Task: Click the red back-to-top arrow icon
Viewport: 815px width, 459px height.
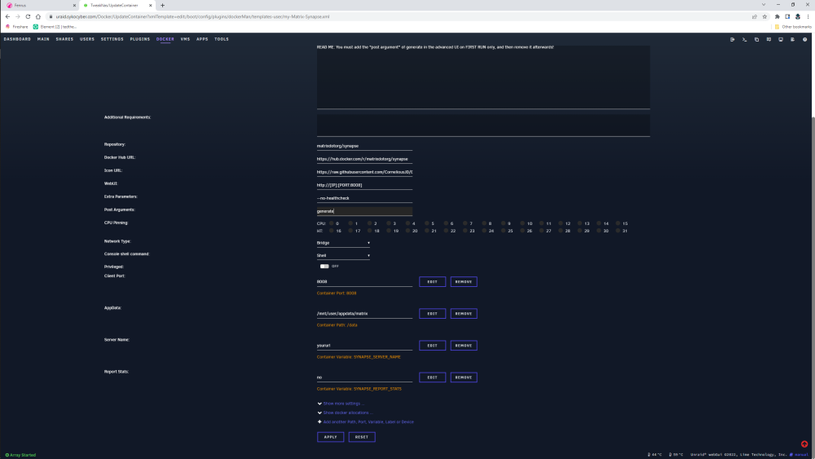Action: [x=804, y=444]
